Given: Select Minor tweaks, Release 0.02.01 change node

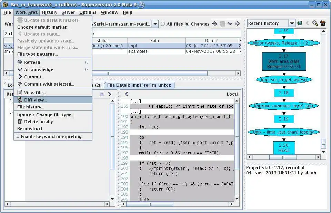Looking at the screenshot, I should click(284, 43).
